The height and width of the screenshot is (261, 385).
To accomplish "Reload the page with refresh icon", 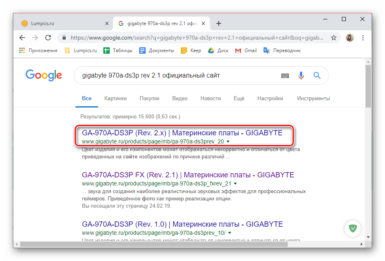I will tap(48, 38).
